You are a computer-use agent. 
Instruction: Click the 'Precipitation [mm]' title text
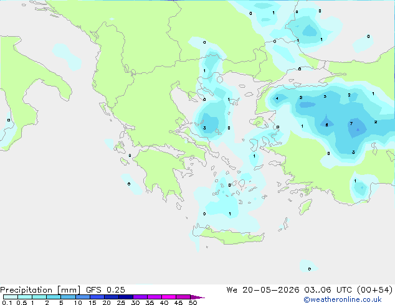(40, 290)
